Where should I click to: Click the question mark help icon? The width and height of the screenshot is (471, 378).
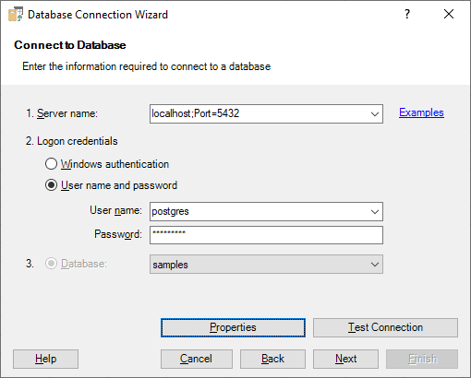[407, 14]
